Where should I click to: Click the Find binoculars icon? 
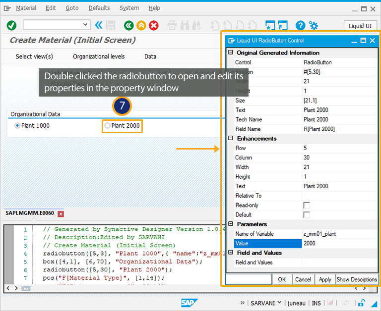coord(185,25)
